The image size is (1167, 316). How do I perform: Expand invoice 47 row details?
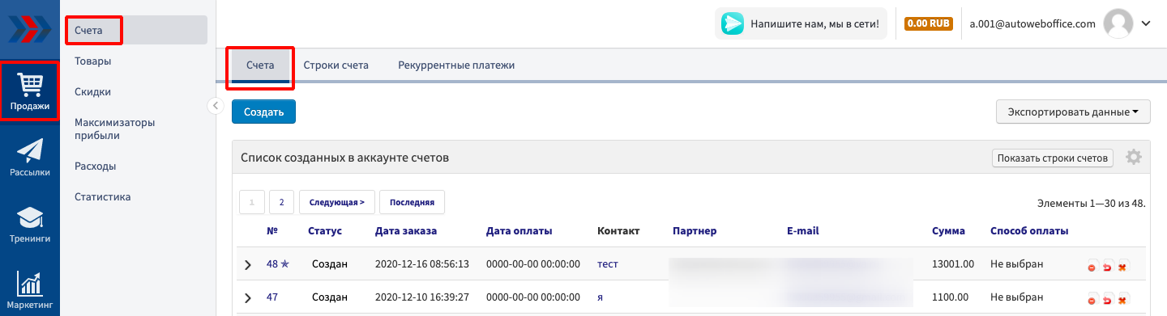(248, 298)
